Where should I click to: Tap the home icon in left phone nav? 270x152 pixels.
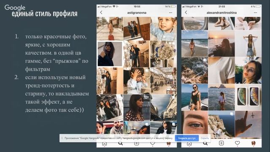pyautogui.click(x=104, y=144)
